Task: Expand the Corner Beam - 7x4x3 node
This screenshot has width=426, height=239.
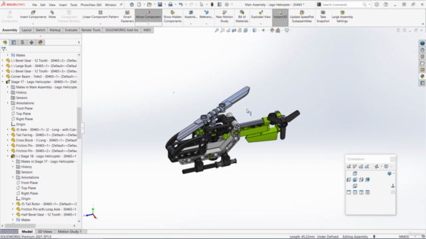Action: 3,76
